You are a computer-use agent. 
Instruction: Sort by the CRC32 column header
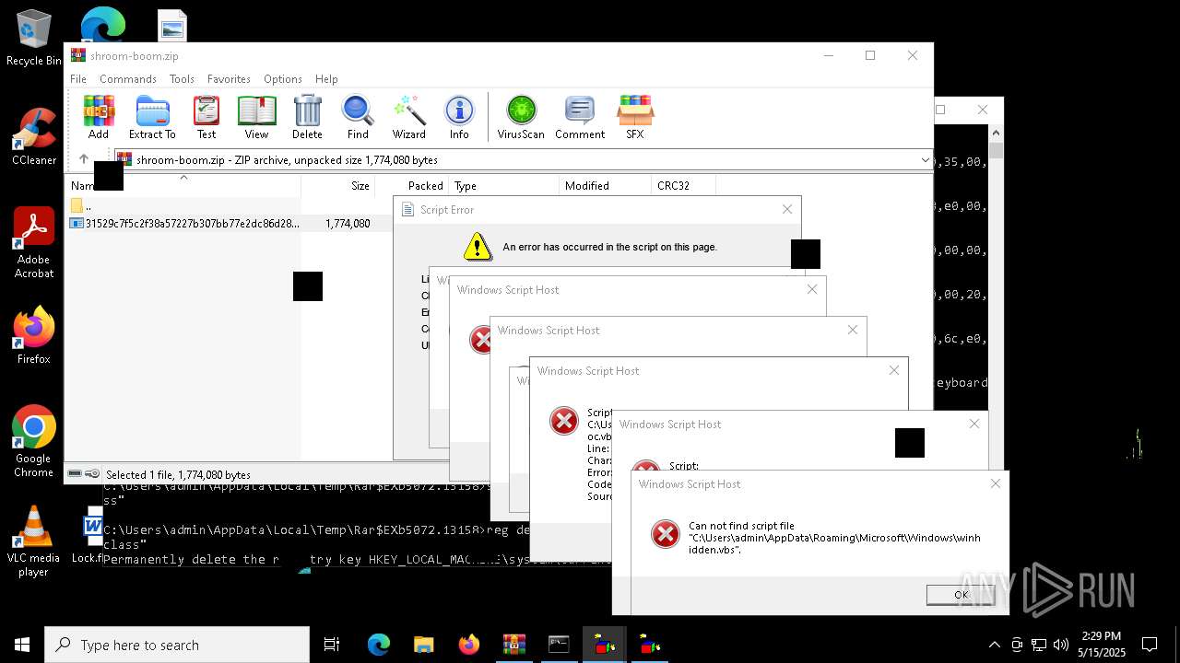682,186
